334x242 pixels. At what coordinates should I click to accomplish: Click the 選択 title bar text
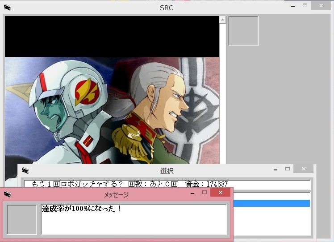pyautogui.click(x=167, y=171)
